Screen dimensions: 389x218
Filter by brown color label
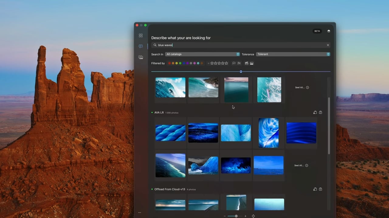point(202,63)
